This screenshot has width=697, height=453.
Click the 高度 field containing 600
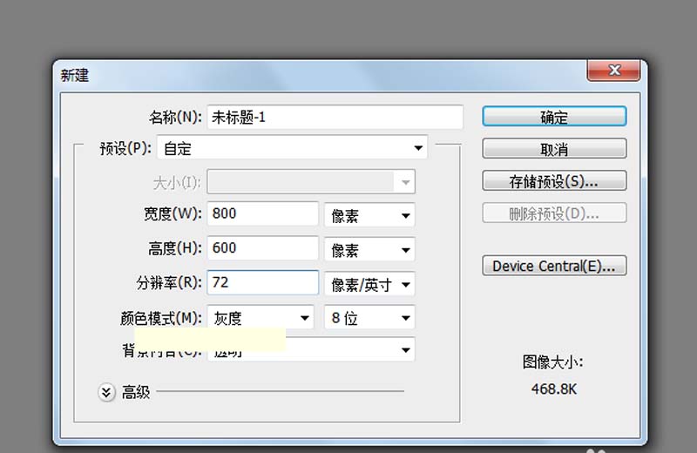pyautogui.click(x=263, y=247)
